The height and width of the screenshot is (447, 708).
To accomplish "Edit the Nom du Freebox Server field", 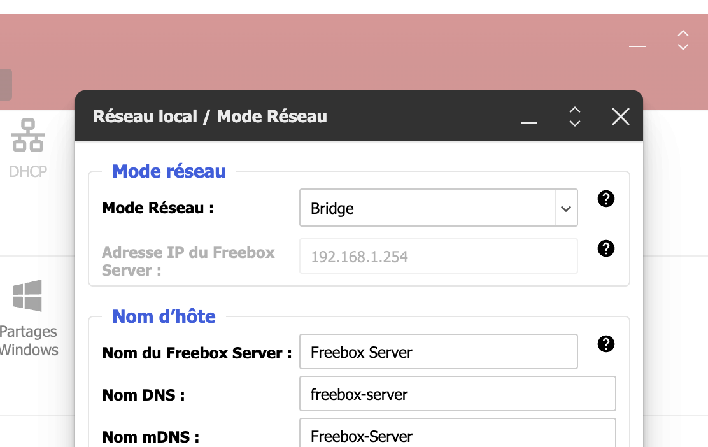I will [439, 351].
